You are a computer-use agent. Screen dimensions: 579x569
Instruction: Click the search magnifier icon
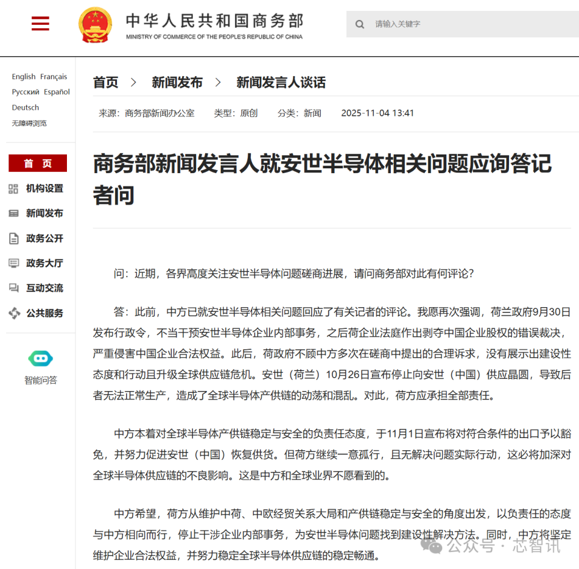click(x=359, y=24)
